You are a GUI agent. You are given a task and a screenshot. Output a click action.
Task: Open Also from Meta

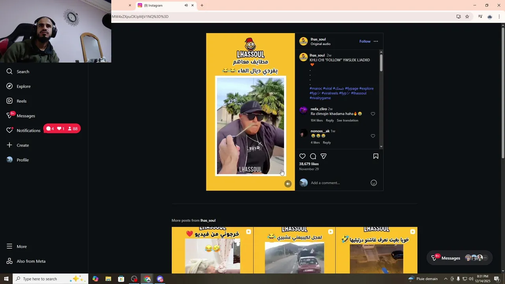26,261
